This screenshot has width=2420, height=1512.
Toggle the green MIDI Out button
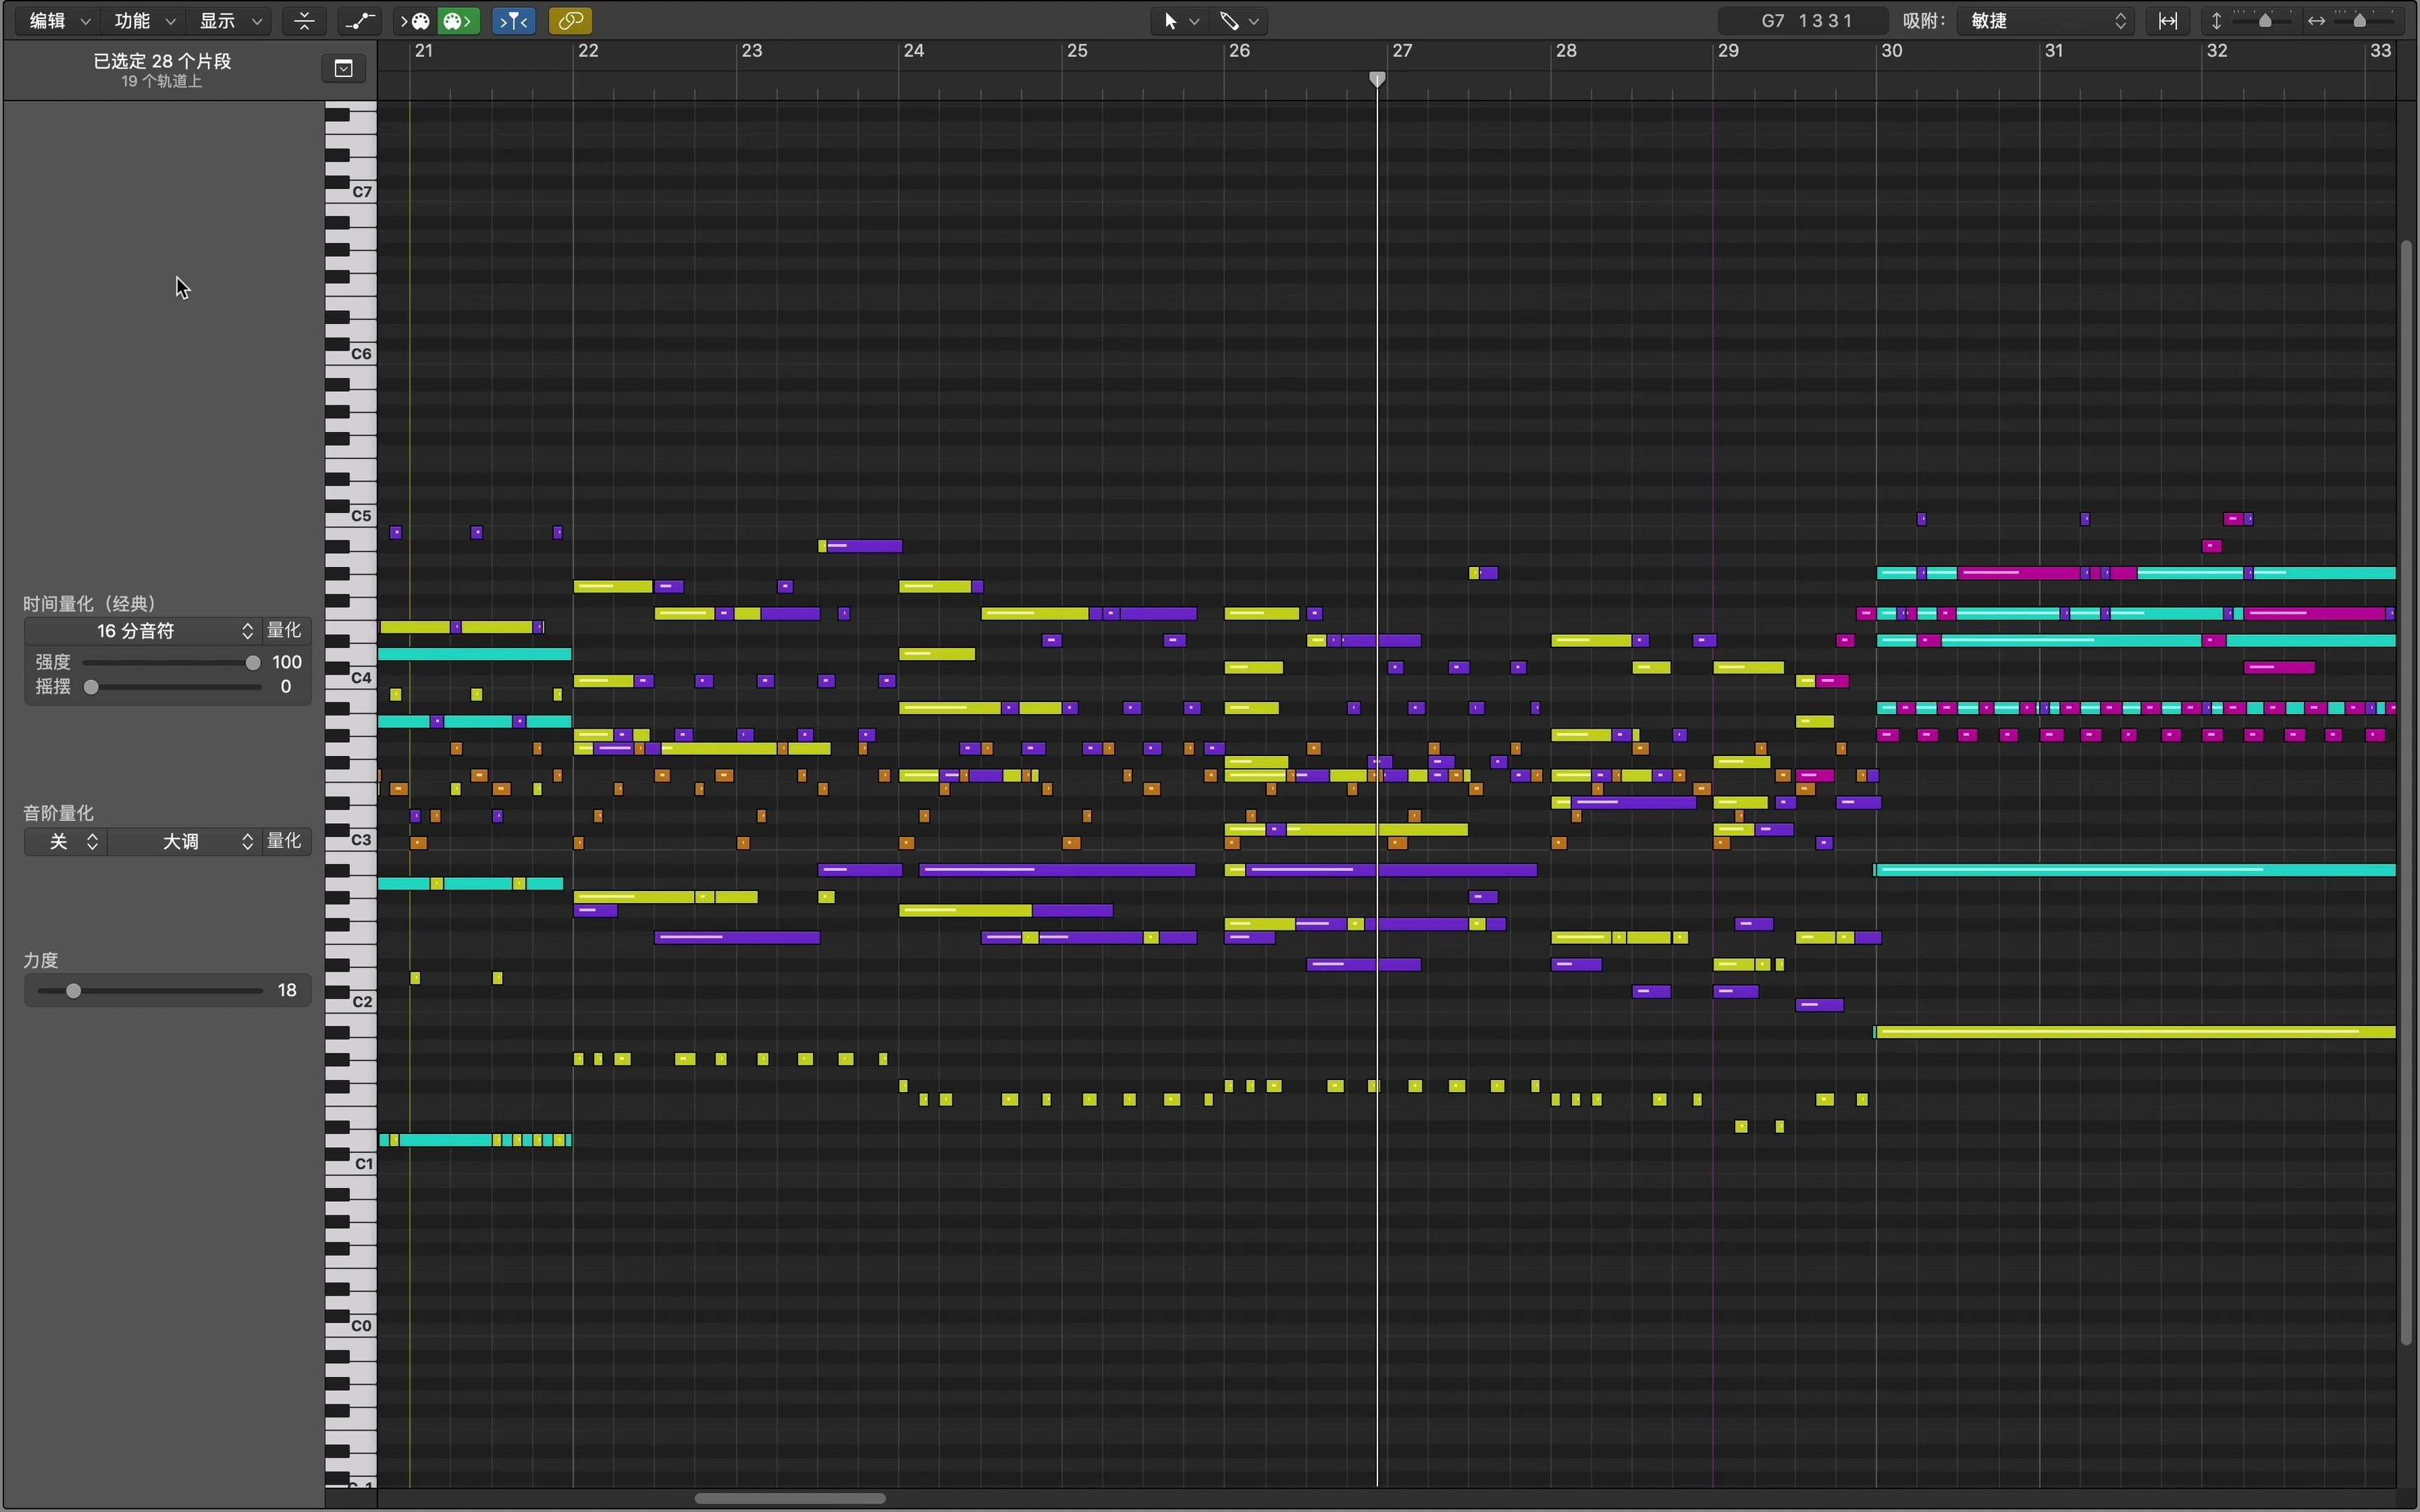[458, 21]
